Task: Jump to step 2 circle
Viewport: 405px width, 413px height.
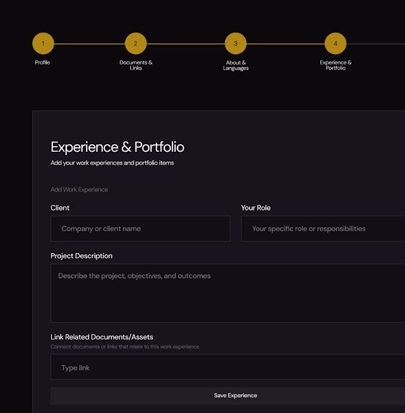Action: pos(136,44)
